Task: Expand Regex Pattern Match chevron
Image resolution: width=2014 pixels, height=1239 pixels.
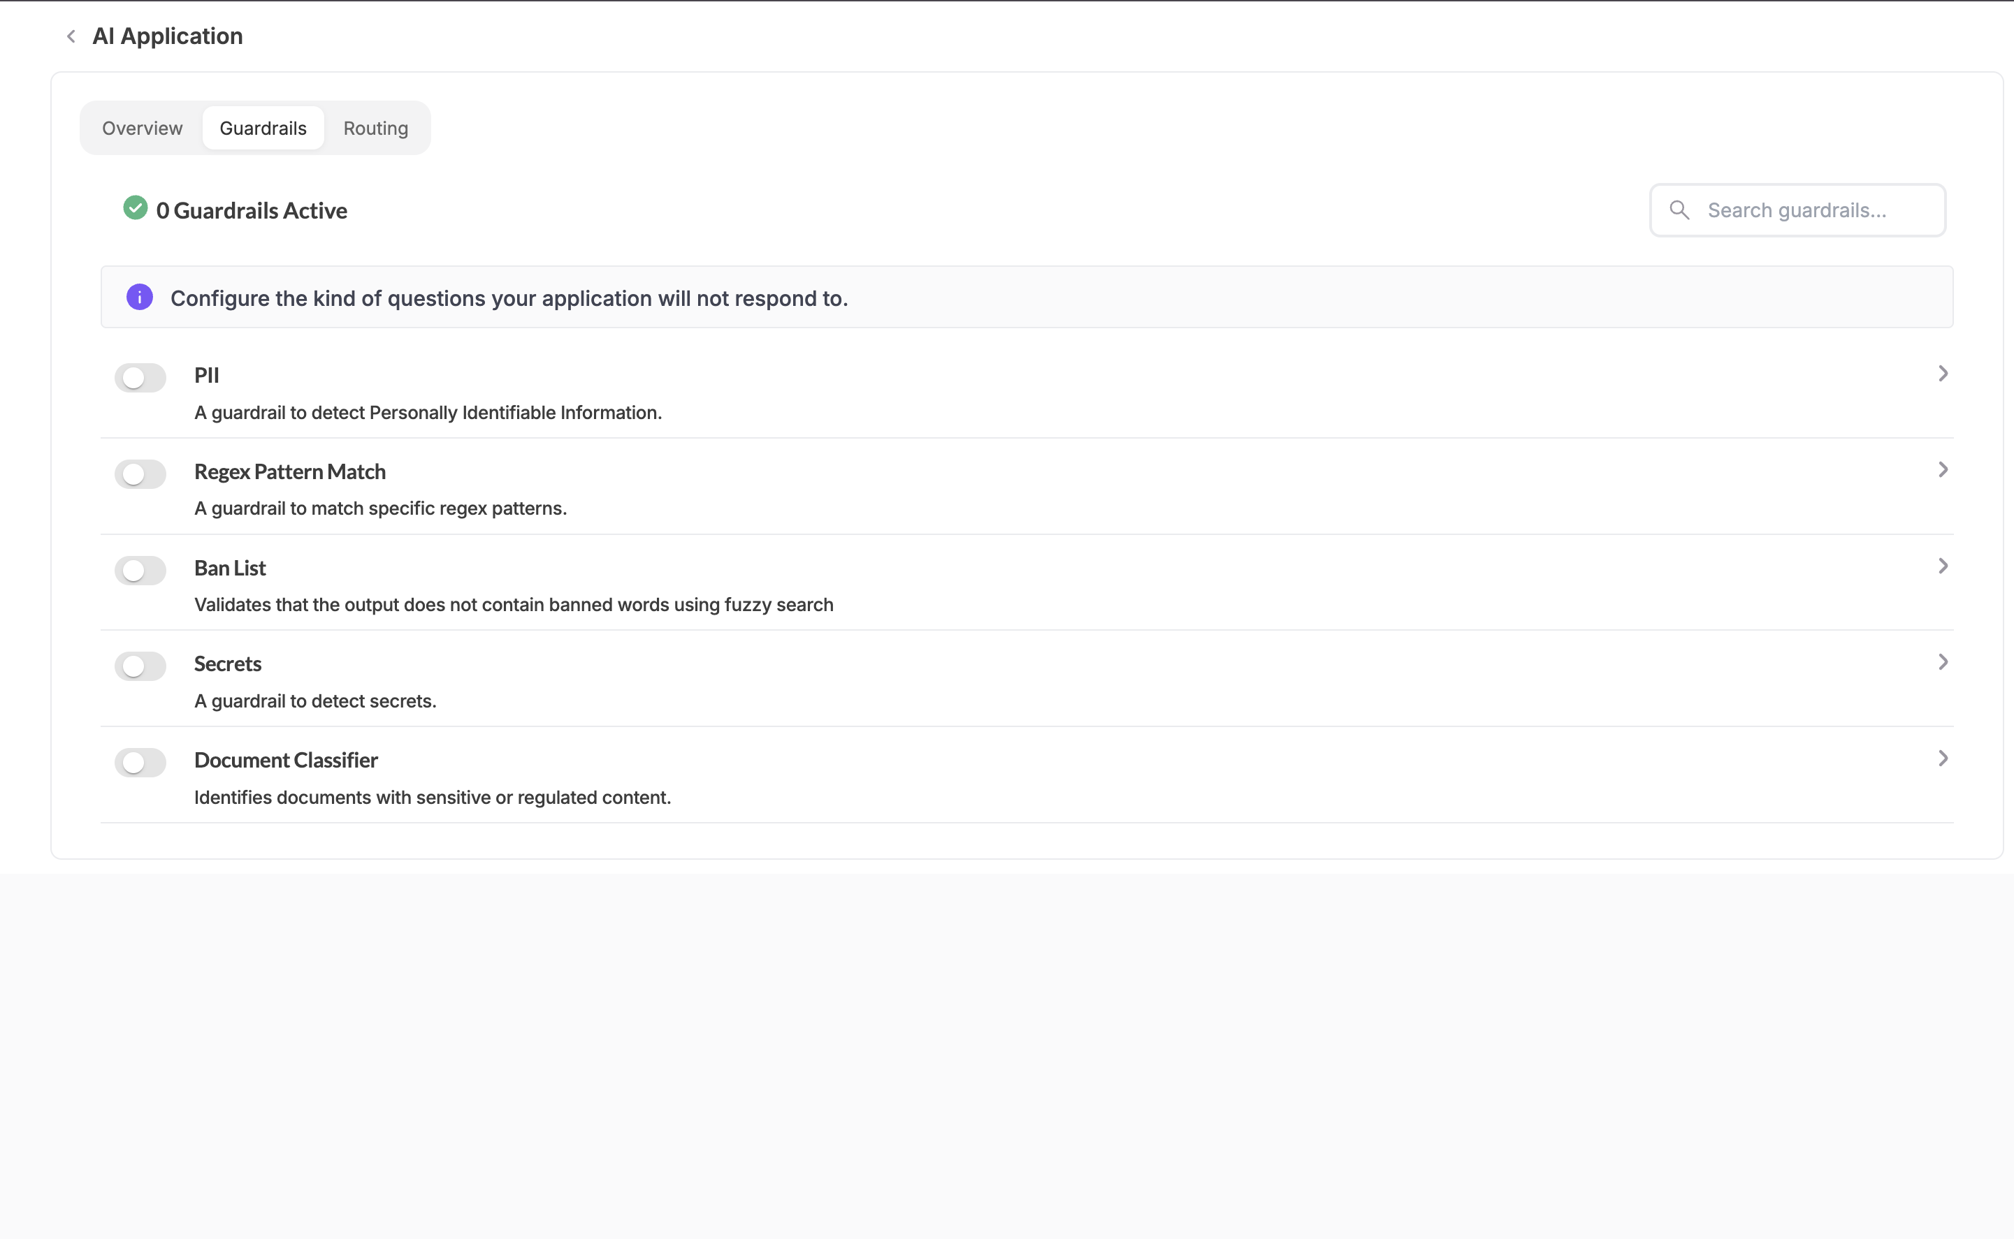Action: tap(1943, 469)
